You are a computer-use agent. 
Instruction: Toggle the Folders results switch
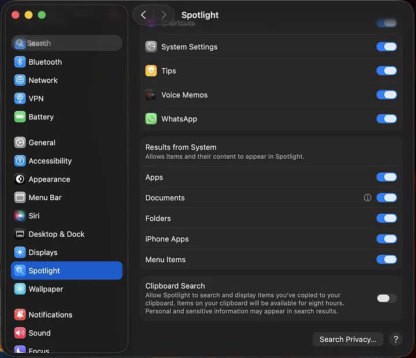tap(387, 218)
